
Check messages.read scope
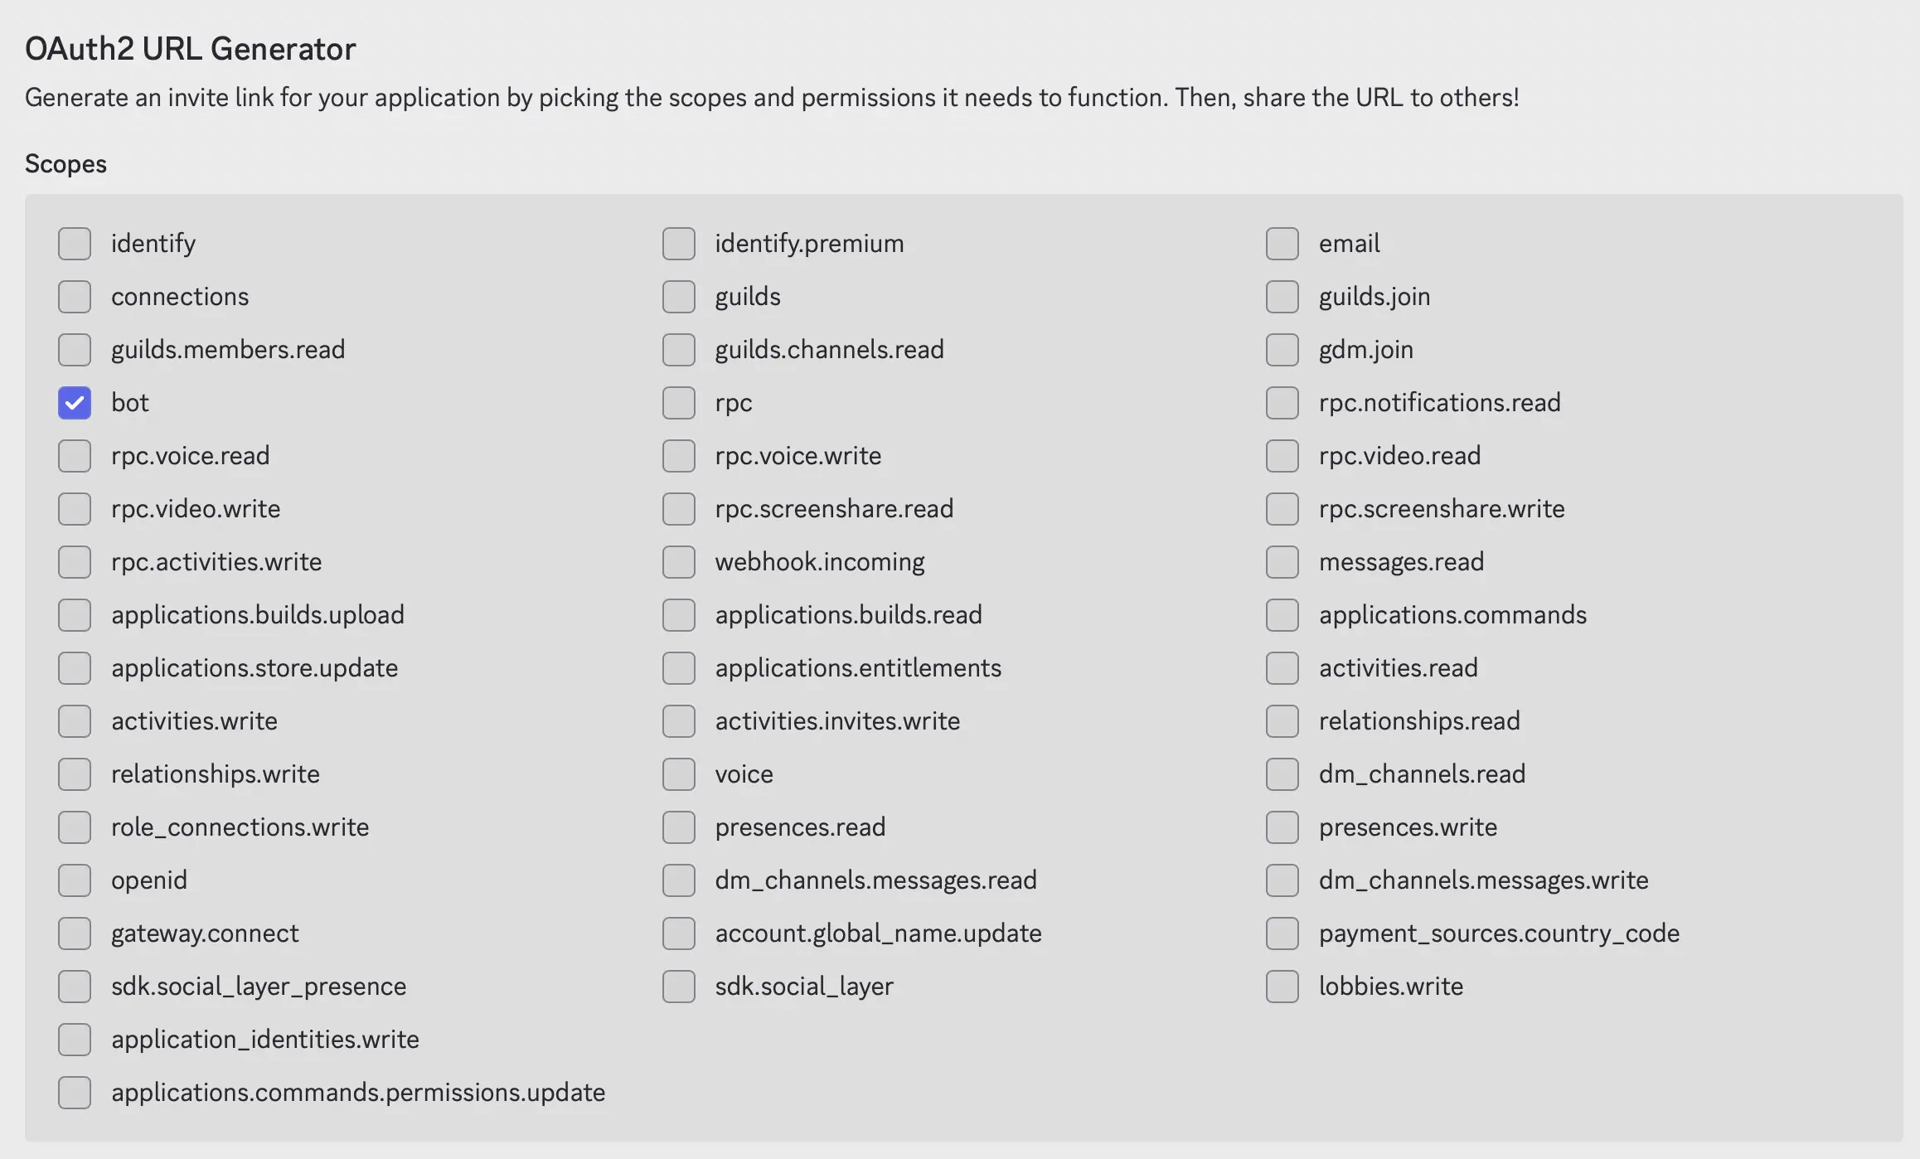(1282, 561)
